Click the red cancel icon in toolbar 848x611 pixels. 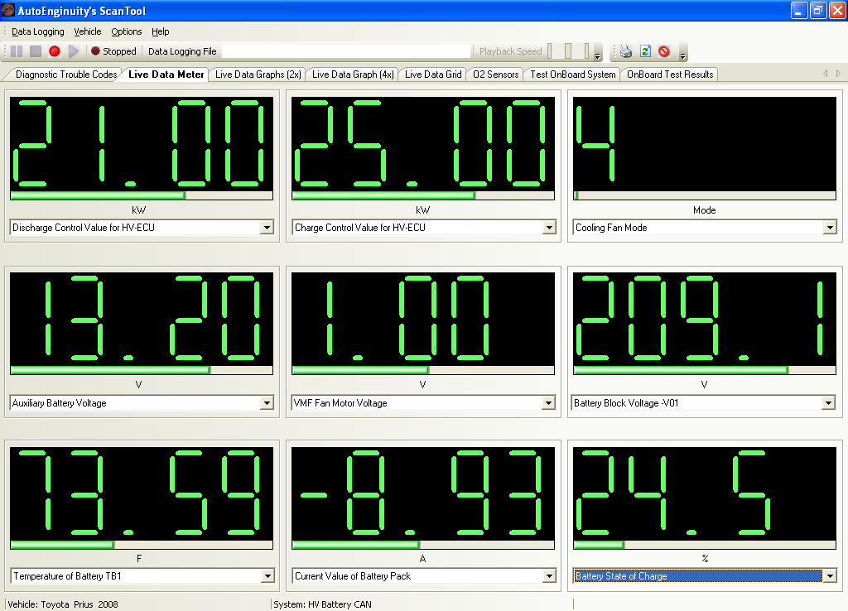pyautogui.click(x=664, y=51)
